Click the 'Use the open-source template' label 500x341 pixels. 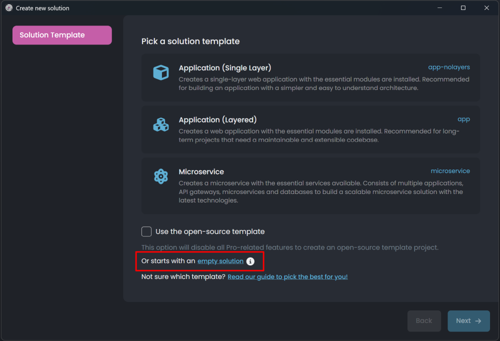(210, 231)
